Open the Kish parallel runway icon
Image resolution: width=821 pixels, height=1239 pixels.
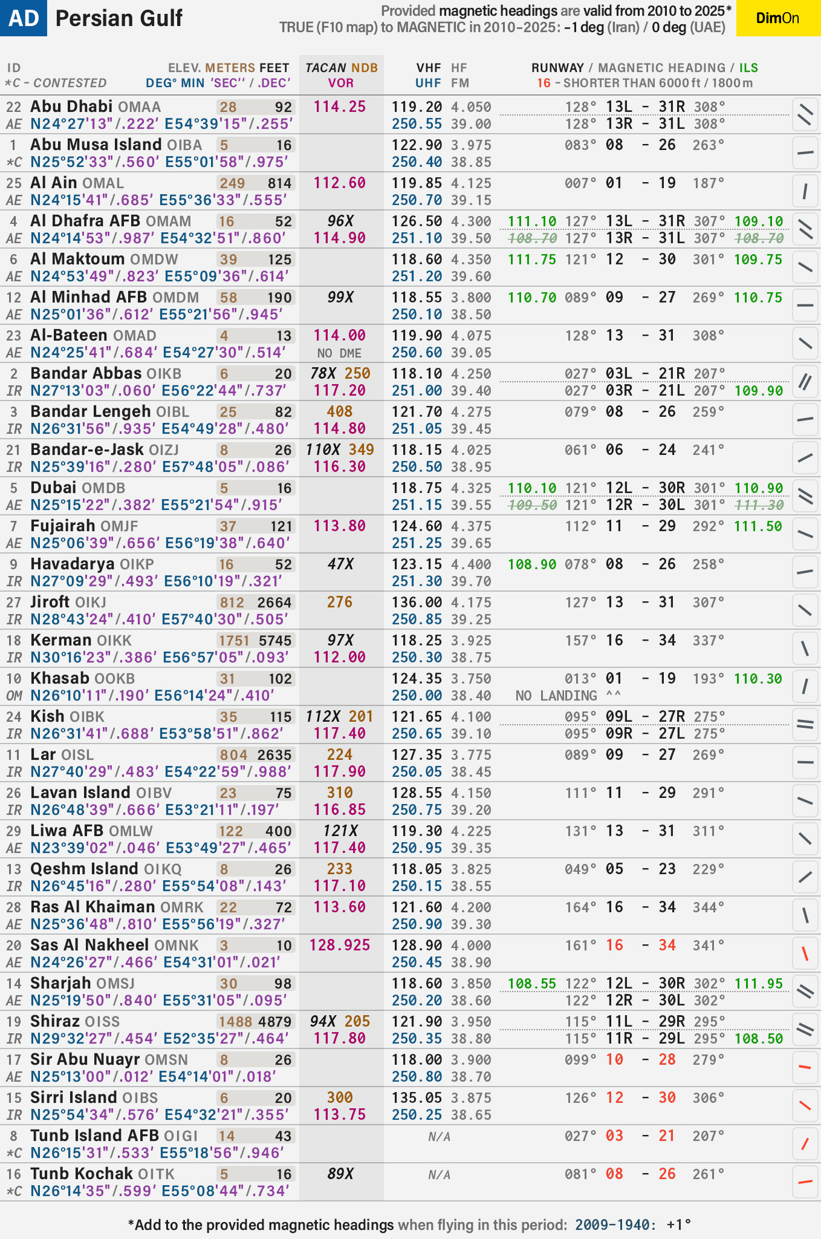pos(805,725)
